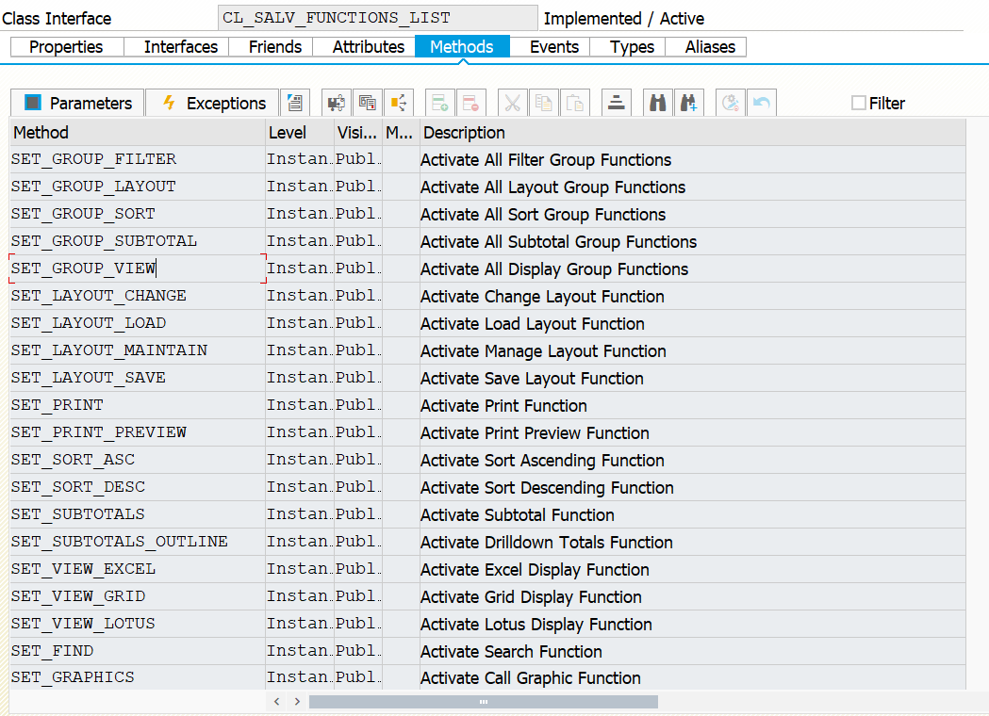
Task: Select the SET_LAYOUT_CHANGE method cell
Action: point(138,296)
